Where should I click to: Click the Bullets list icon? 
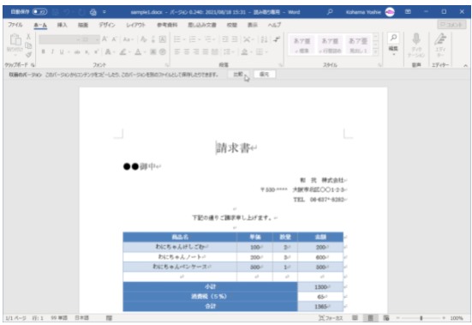pyautogui.click(x=177, y=39)
